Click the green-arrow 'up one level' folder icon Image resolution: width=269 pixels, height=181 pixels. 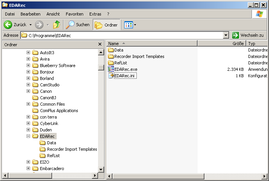(57, 25)
